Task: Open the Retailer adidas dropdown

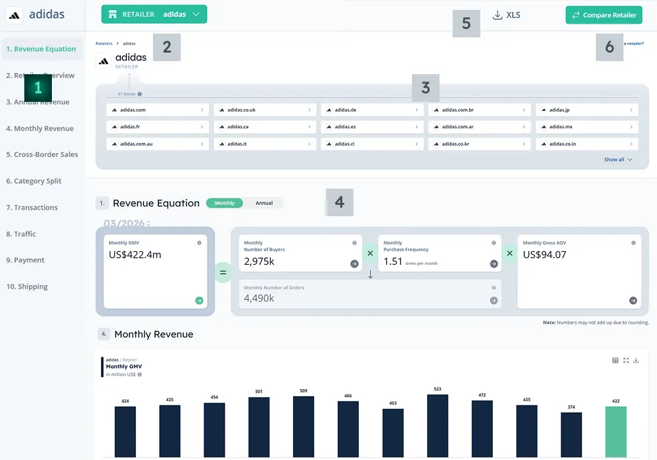Action: tap(154, 14)
